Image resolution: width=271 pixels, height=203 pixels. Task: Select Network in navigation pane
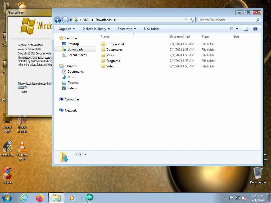pyautogui.click(x=71, y=110)
